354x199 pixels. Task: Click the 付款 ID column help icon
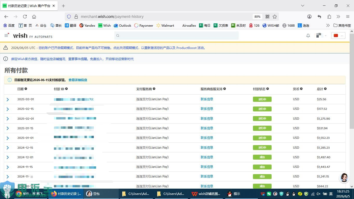(66, 89)
